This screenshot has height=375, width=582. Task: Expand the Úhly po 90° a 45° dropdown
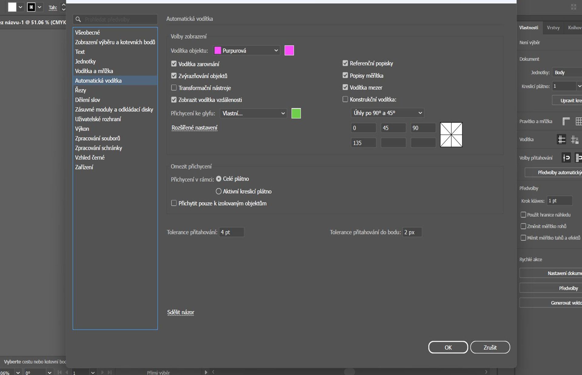pyautogui.click(x=387, y=113)
